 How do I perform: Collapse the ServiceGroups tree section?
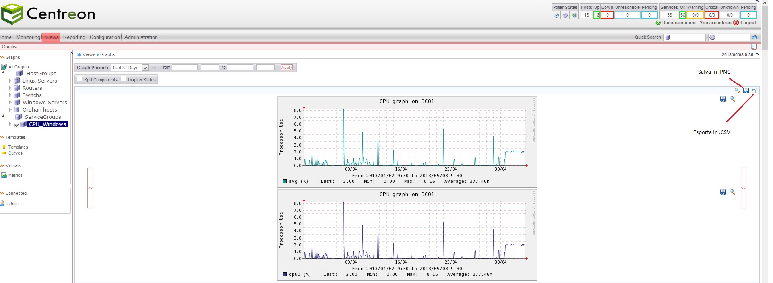pos(3,116)
